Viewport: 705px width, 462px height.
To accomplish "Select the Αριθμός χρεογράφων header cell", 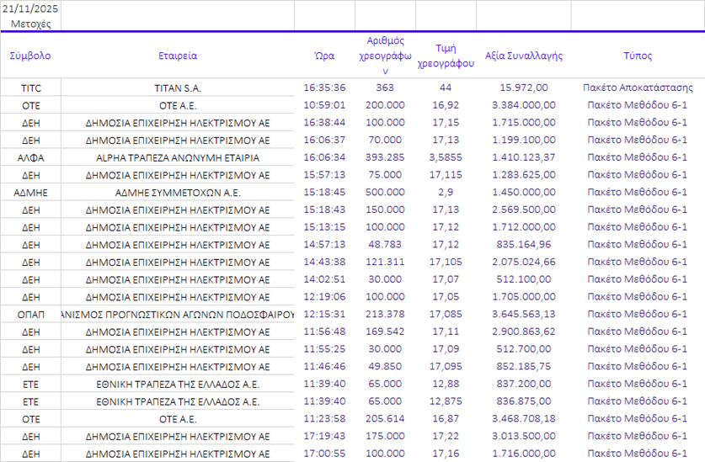I will click(x=385, y=56).
